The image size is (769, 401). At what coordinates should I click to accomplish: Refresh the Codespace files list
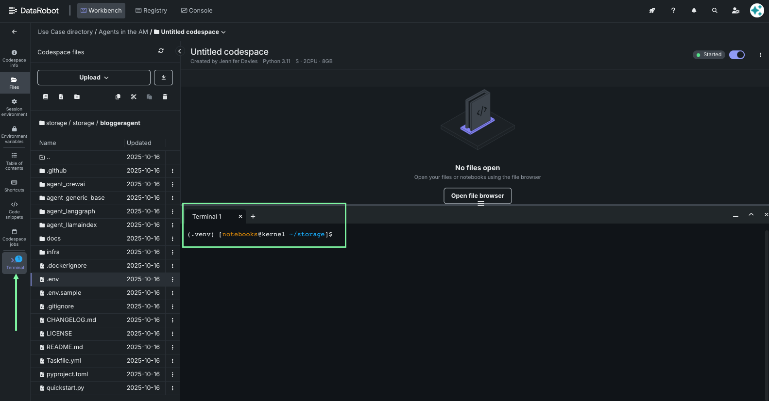click(x=161, y=51)
